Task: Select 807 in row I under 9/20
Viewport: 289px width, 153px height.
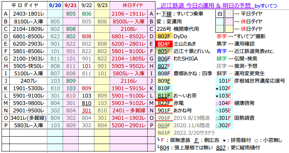Action: click(55, 73)
